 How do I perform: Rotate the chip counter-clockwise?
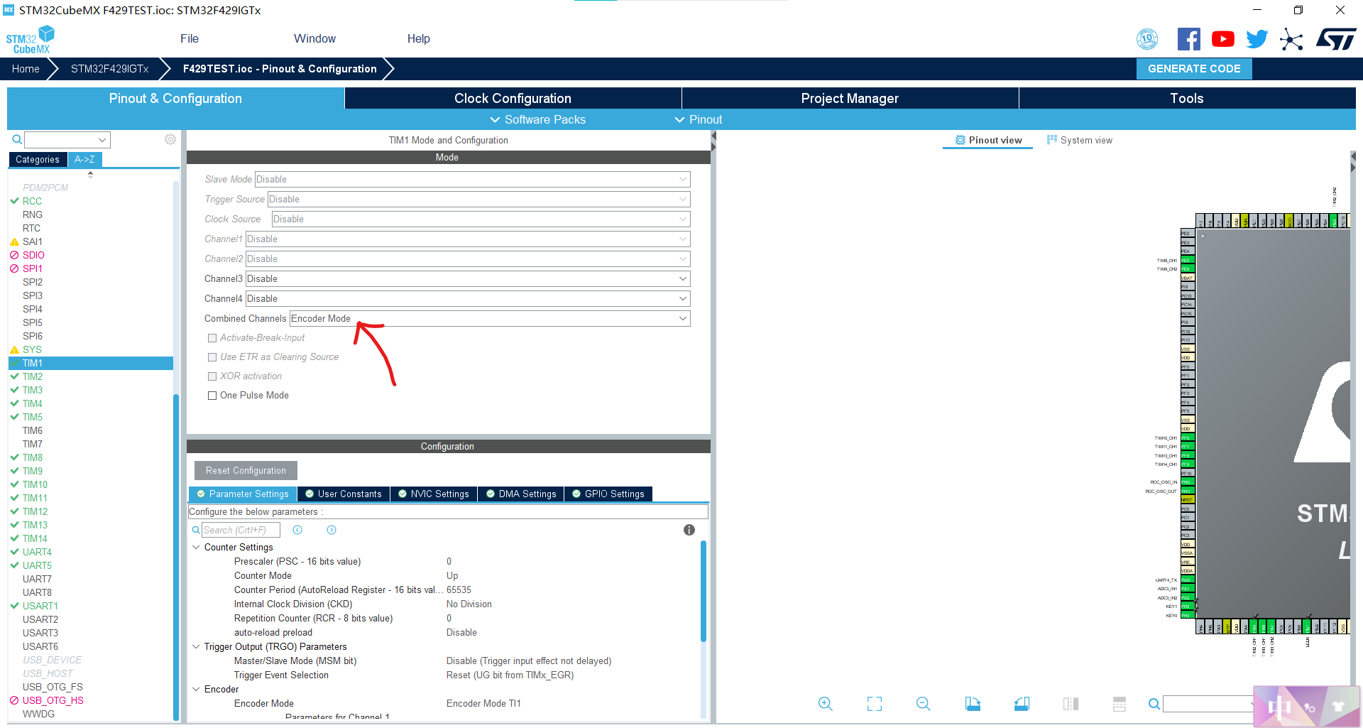click(1022, 704)
